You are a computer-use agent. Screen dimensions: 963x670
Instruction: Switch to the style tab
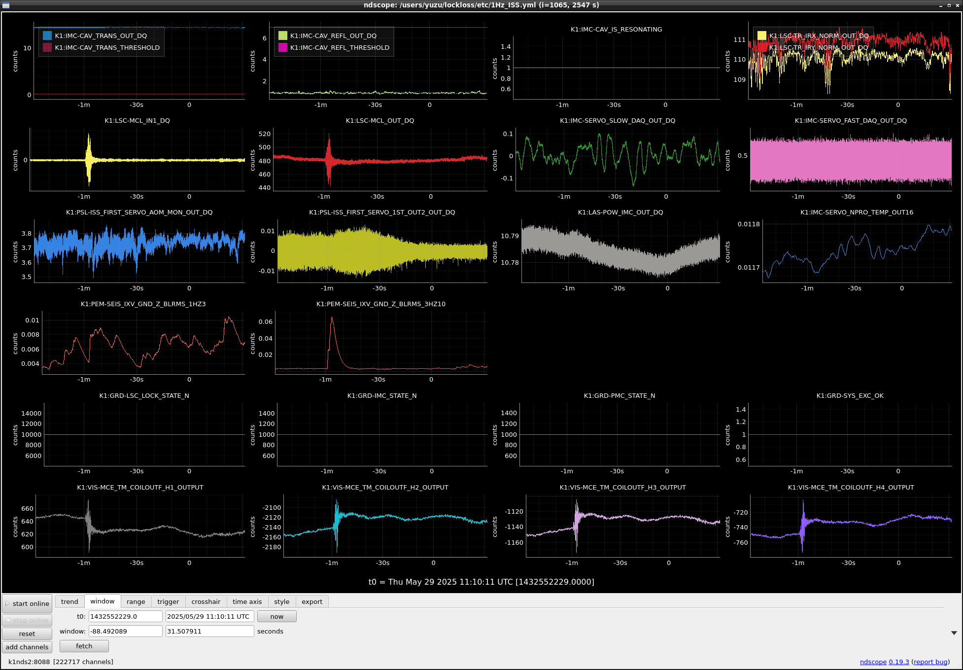coord(282,601)
